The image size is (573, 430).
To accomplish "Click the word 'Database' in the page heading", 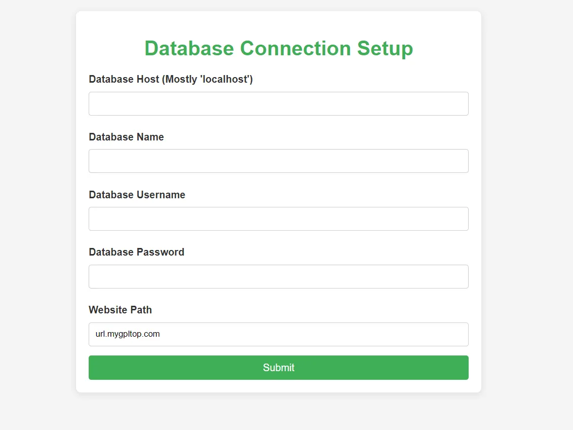I will tap(189, 48).
